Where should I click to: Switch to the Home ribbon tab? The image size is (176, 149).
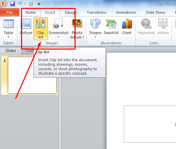pos(30,12)
